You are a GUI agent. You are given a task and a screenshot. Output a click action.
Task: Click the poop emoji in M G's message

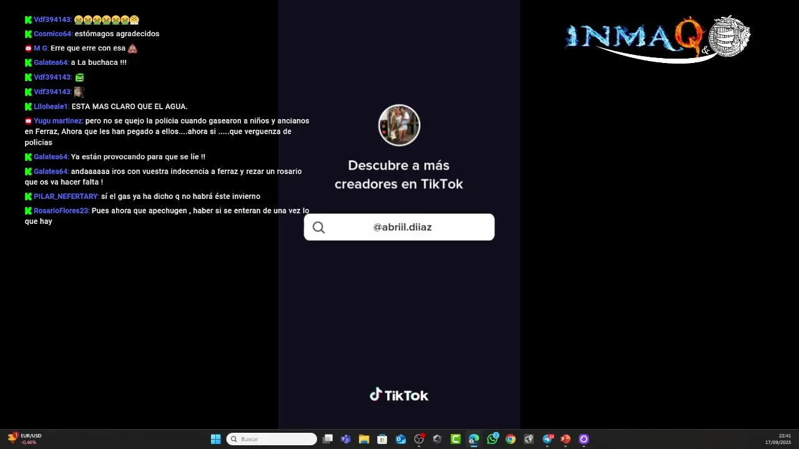[x=132, y=48]
